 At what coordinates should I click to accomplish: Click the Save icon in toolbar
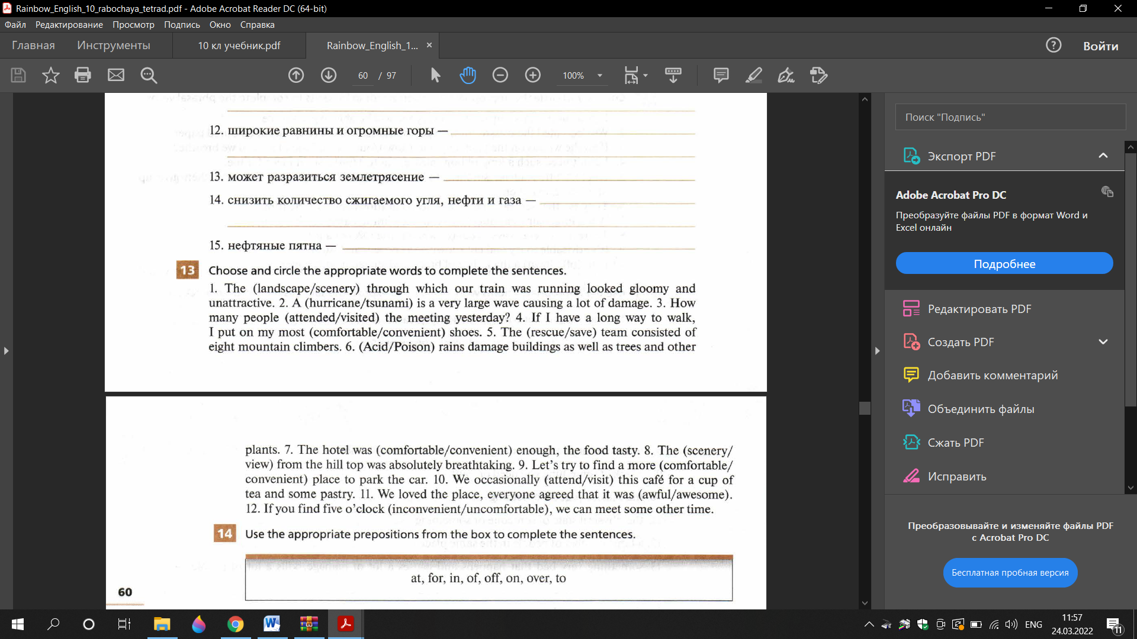coord(17,76)
